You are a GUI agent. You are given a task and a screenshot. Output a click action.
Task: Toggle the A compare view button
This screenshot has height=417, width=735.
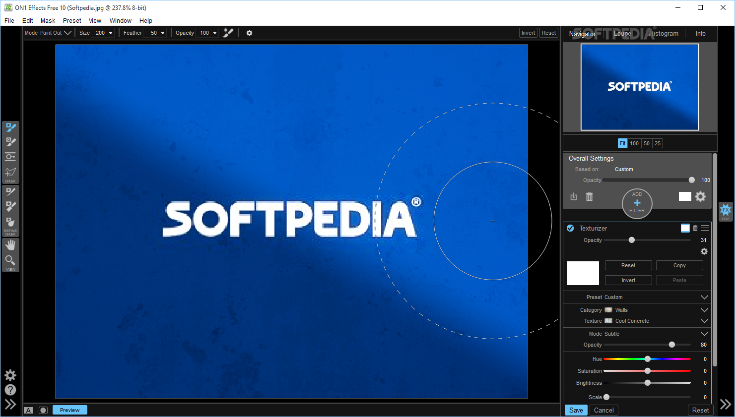tap(28, 410)
